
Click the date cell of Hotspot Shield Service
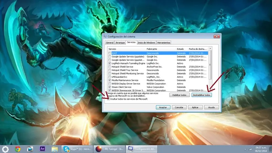(x=198, y=67)
